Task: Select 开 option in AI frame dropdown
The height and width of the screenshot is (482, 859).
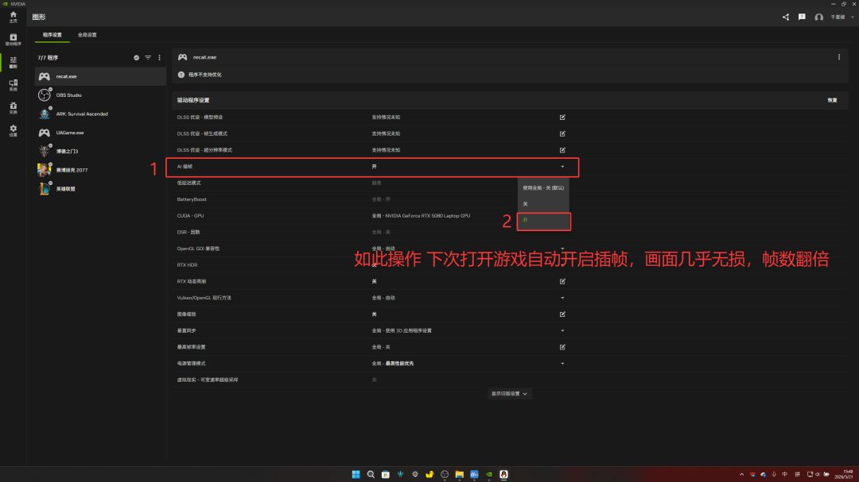Action: click(543, 221)
